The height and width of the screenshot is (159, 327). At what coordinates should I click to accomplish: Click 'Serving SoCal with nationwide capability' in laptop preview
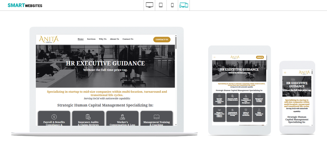point(107,98)
